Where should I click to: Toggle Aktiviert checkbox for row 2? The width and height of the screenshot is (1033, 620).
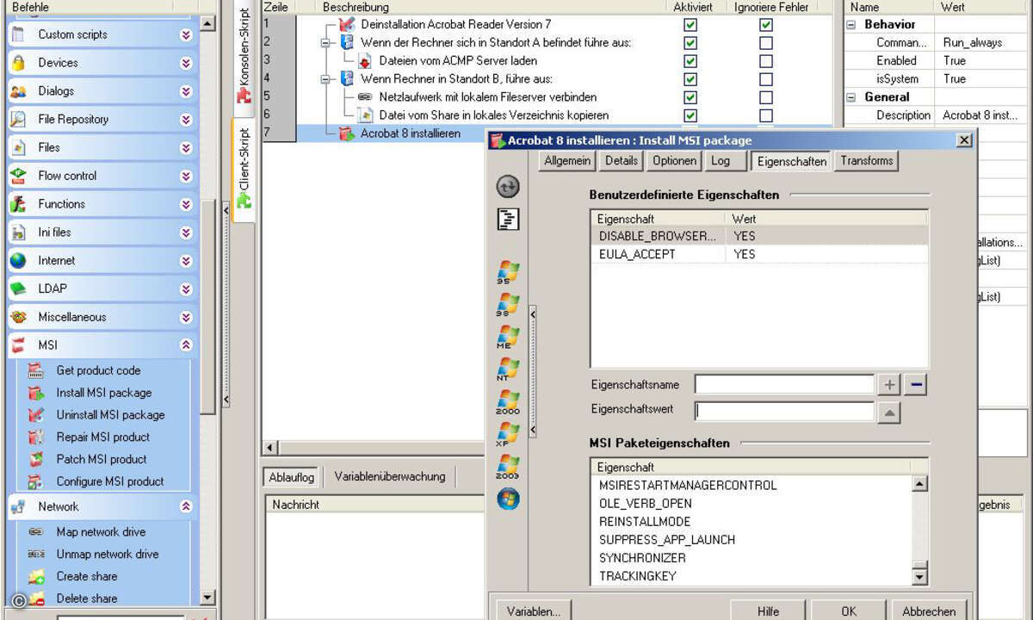pyautogui.click(x=690, y=43)
